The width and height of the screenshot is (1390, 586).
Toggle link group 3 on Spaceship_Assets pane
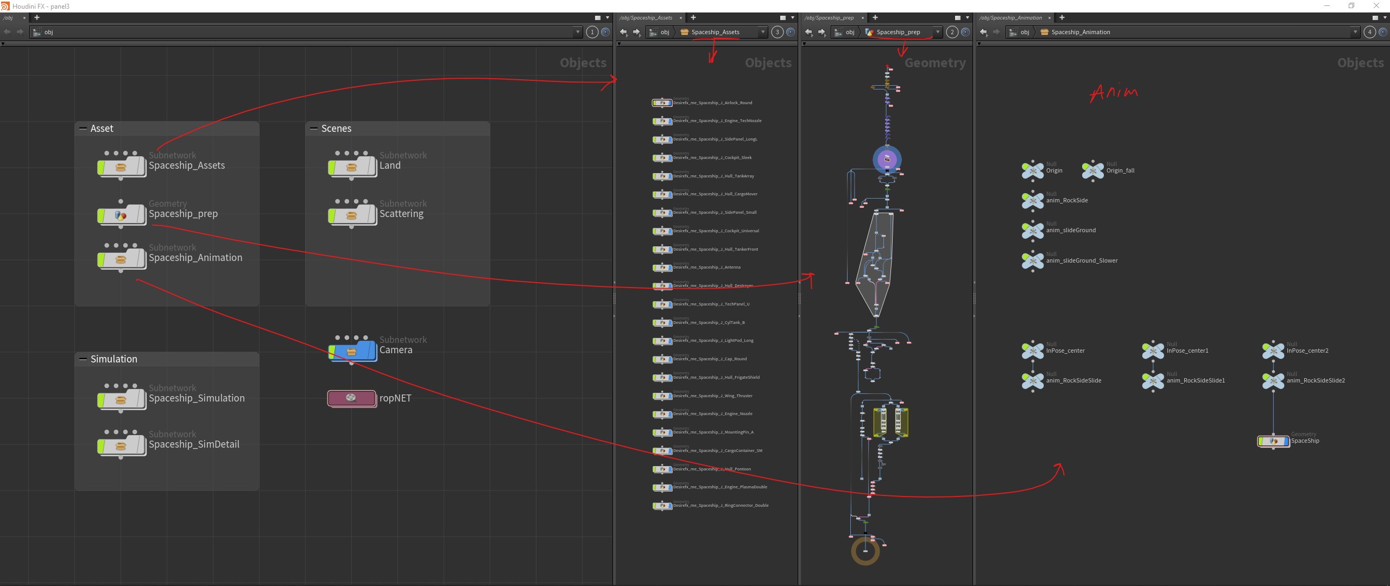pos(778,32)
